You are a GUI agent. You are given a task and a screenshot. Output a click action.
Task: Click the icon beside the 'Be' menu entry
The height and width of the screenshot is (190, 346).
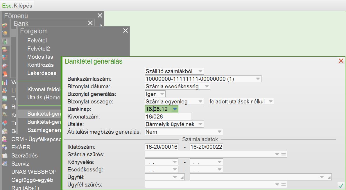[5, 131]
